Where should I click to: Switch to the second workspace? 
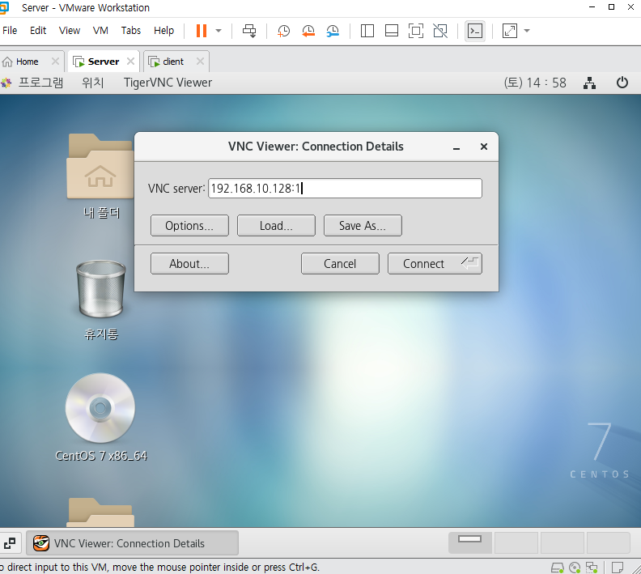[x=516, y=543]
